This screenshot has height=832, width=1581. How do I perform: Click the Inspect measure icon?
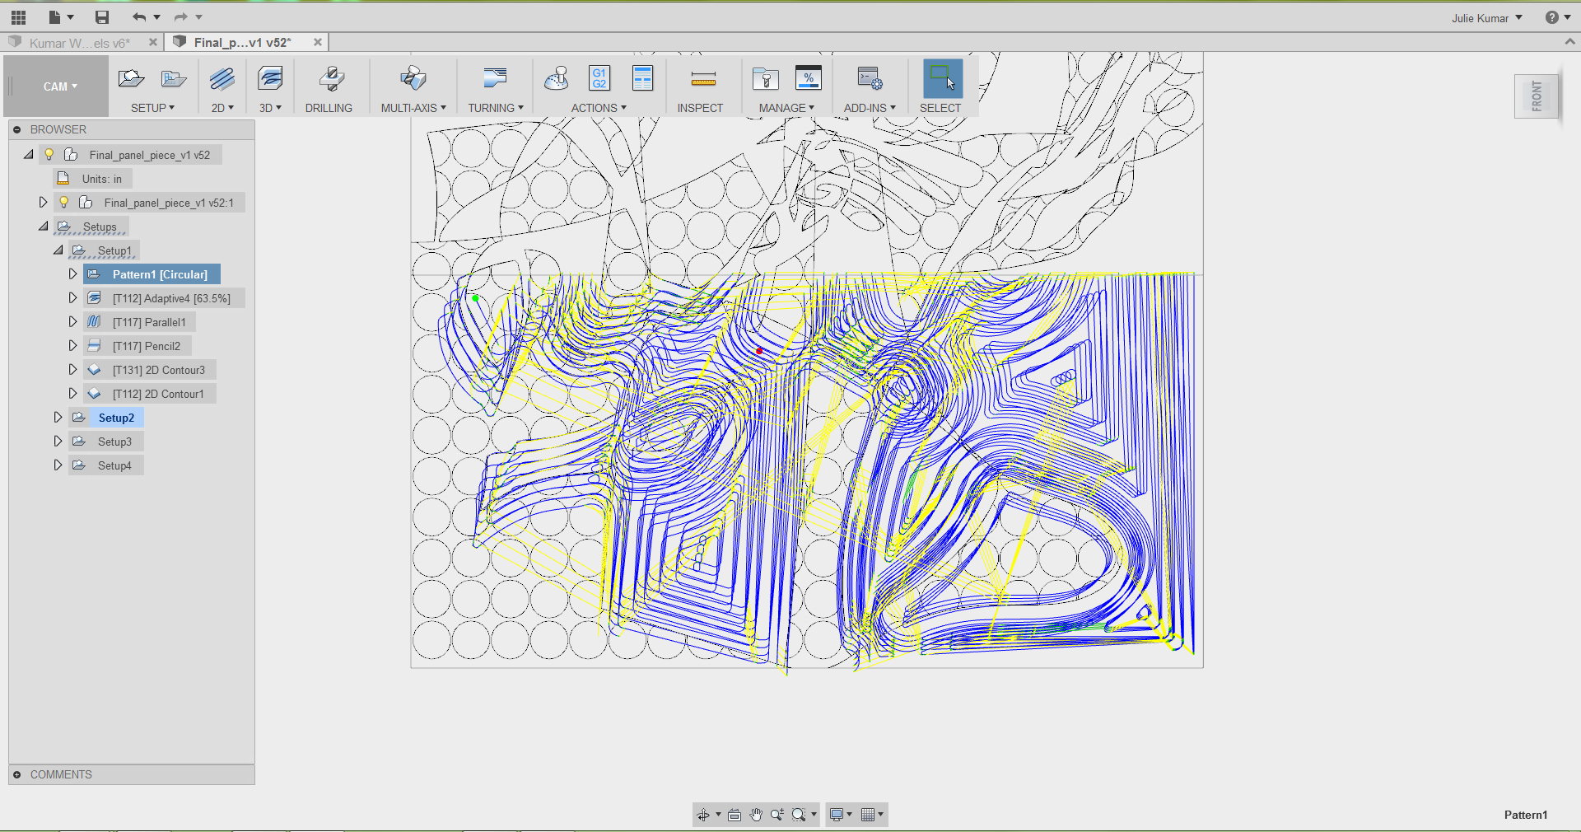pyautogui.click(x=703, y=80)
